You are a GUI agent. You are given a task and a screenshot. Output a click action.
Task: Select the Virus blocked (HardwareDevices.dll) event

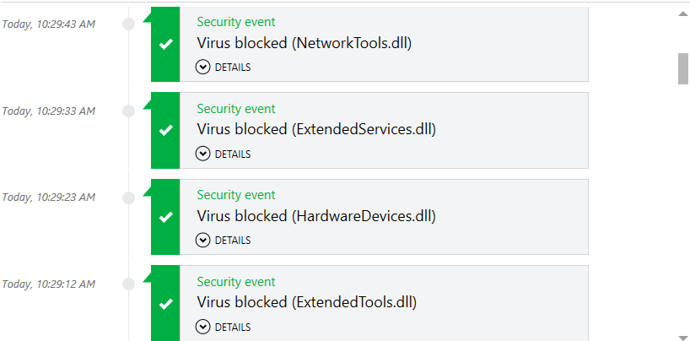coord(316,216)
